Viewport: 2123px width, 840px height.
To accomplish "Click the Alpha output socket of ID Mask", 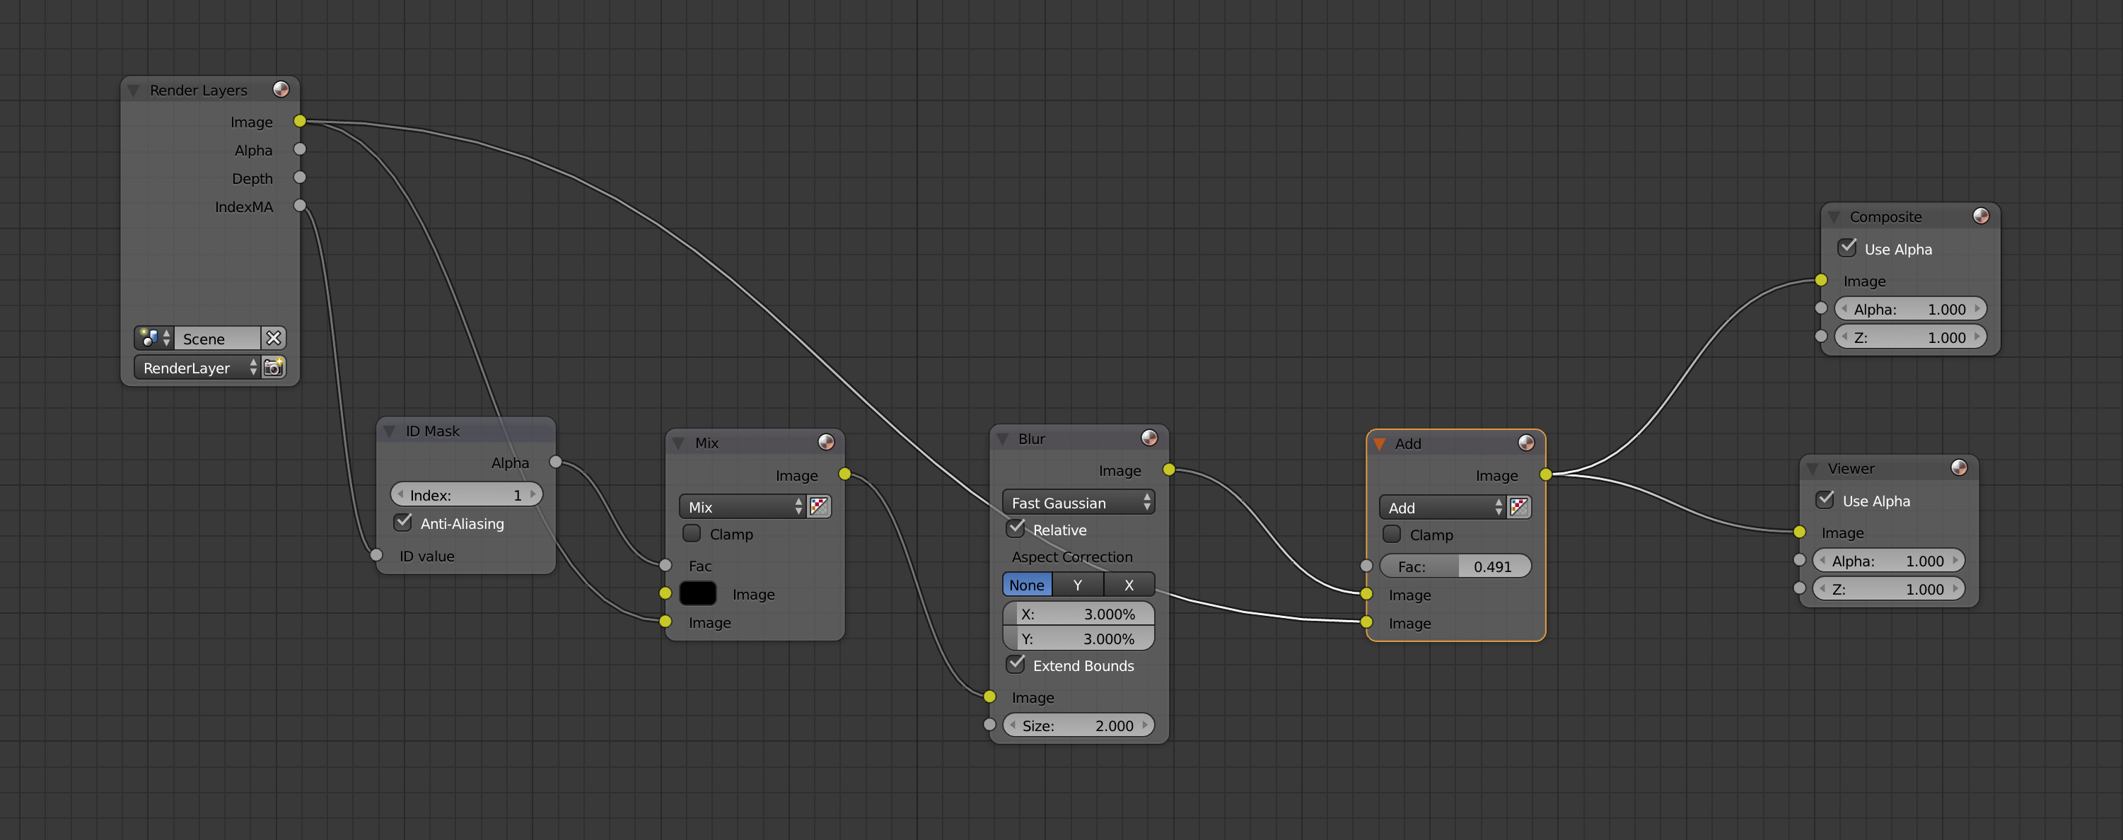I will pyautogui.click(x=555, y=462).
